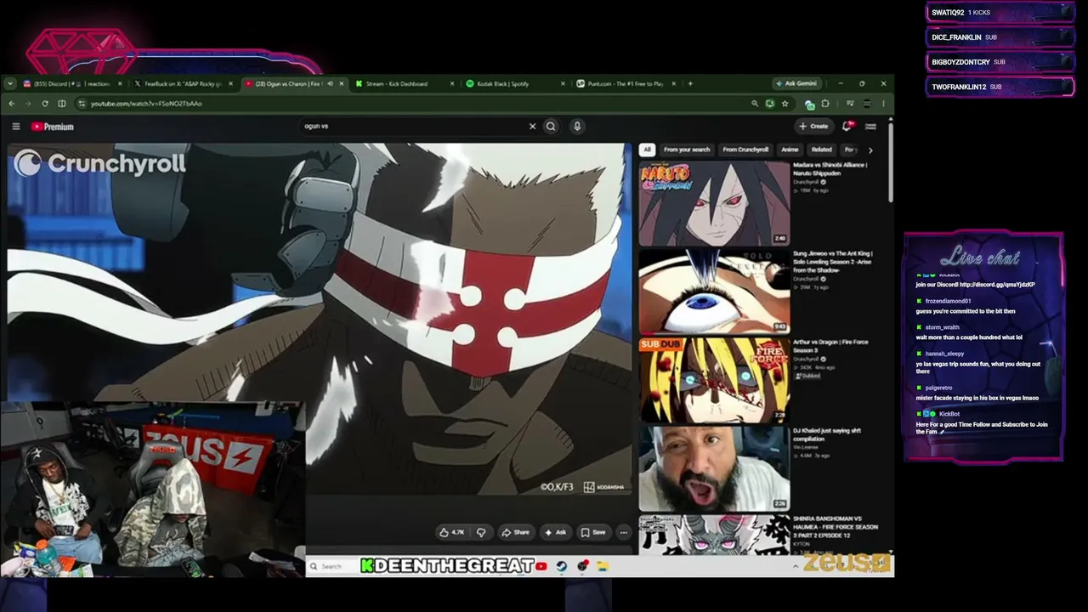Reload the YouTube page

coord(45,104)
